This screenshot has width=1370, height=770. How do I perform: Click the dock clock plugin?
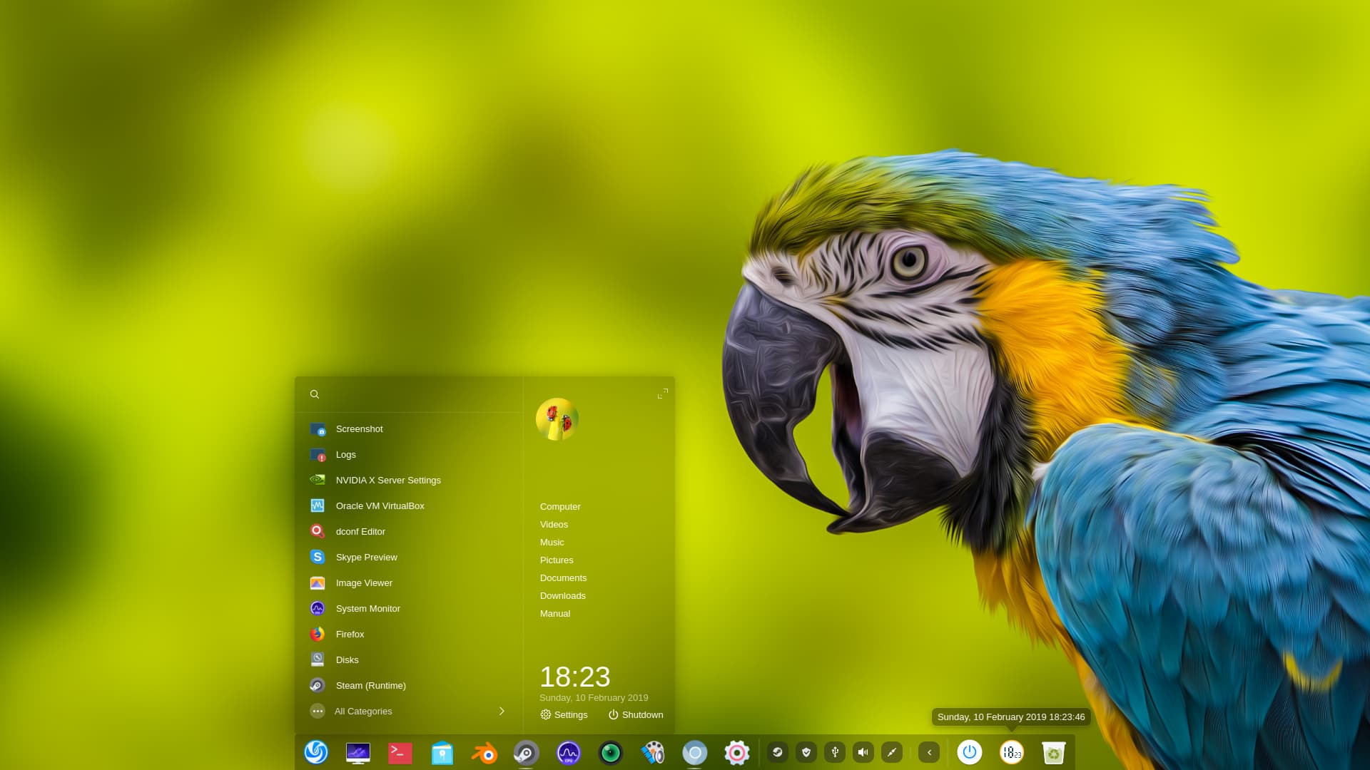click(x=1012, y=752)
